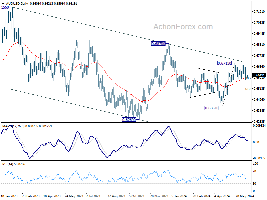
Task: Click the 5 Jan 2024 date label
Action: click(x=179, y=196)
